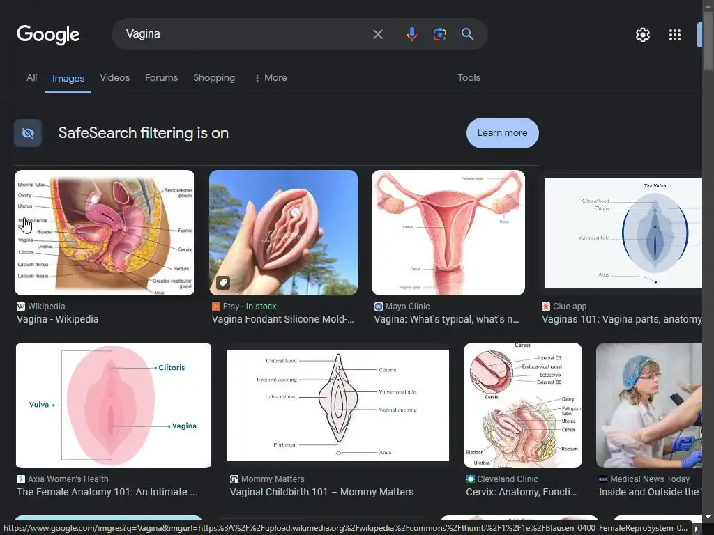The width and height of the screenshot is (714, 535).
Task: Click 'SafeSearch filtering is on' text
Action: pyautogui.click(x=144, y=133)
